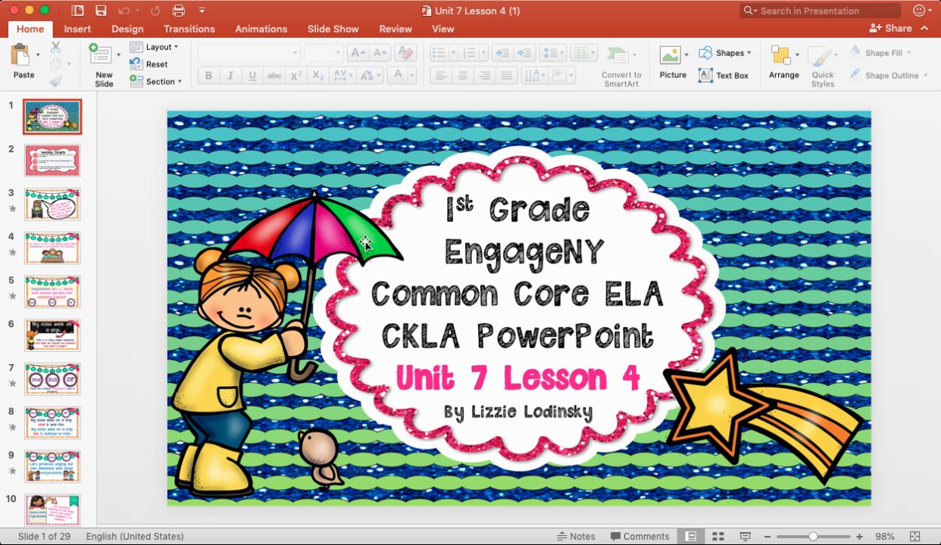Open the Section dropdown

click(156, 82)
